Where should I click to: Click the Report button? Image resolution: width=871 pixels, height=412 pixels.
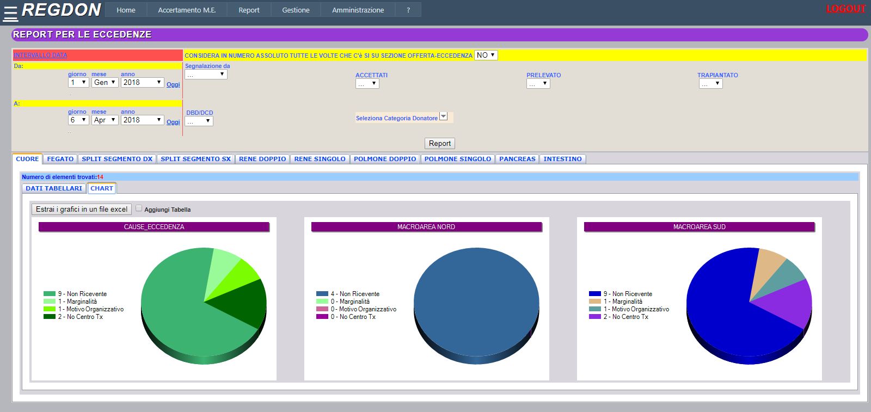(x=439, y=143)
